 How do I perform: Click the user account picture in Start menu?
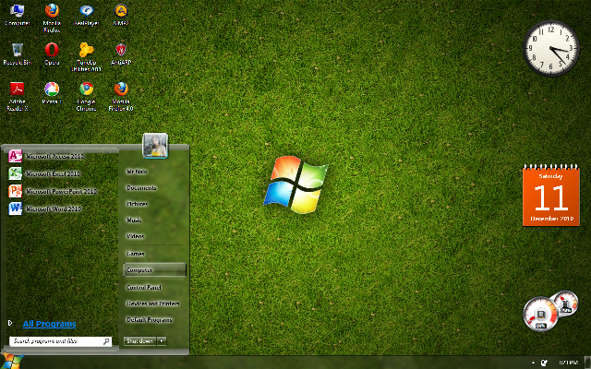click(x=155, y=146)
